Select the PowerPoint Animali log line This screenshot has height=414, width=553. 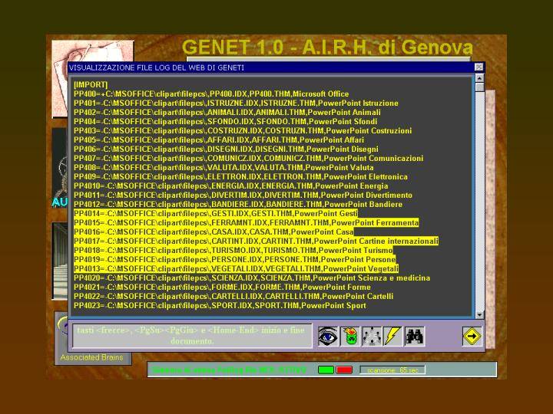point(227,112)
